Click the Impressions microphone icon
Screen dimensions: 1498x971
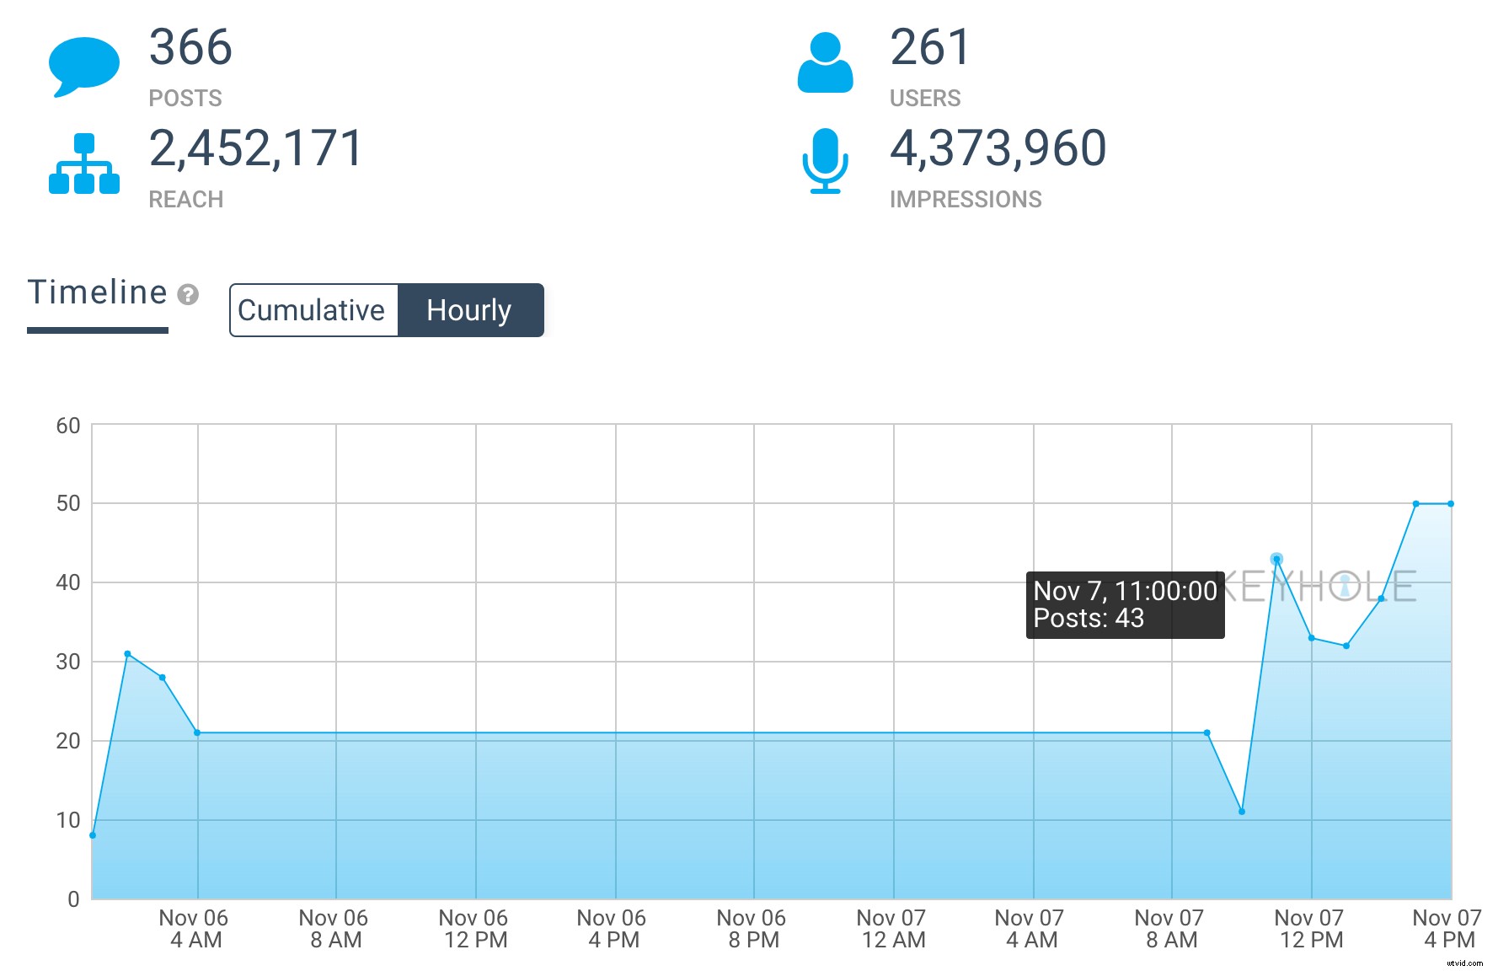pyautogui.click(x=825, y=160)
